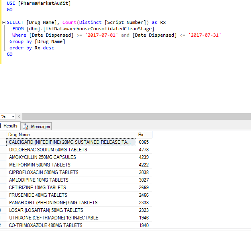The width and height of the screenshot is (251, 231).
Task: Click the table name tblDatawarehouseConsolidatedCleanStage in query
Action: coord(99,29)
